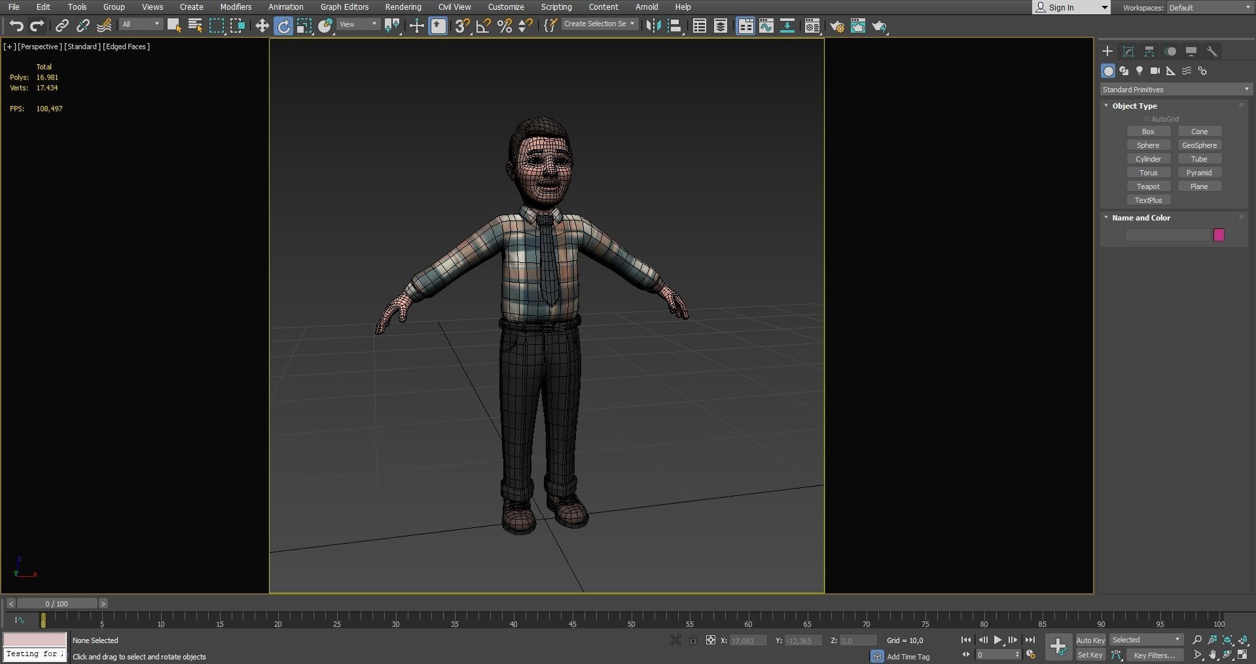This screenshot has height=664, width=1256.
Task: Open Select by Name list
Action: click(195, 26)
